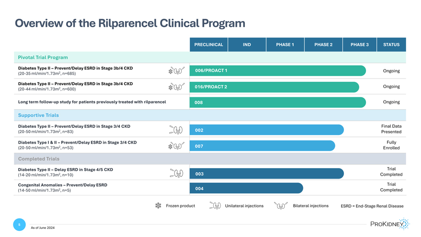Click the blue slide number circle
The height and width of the screenshot is (237, 421).
(x=19, y=225)
